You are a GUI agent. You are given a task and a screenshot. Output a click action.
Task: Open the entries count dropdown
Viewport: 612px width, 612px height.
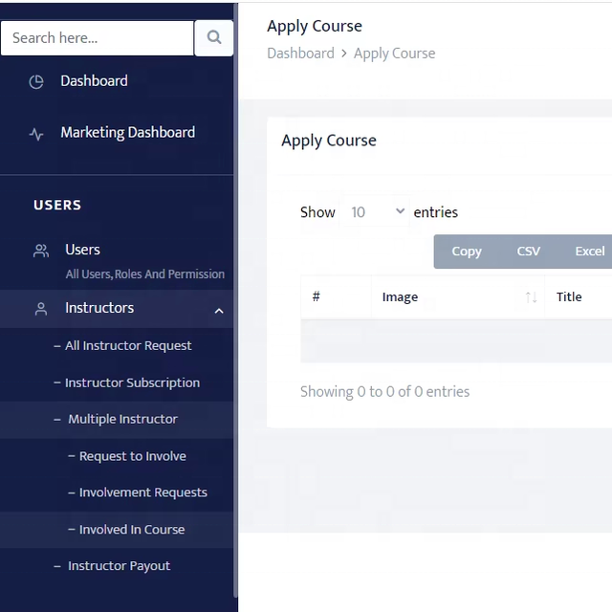click(377, 212)
